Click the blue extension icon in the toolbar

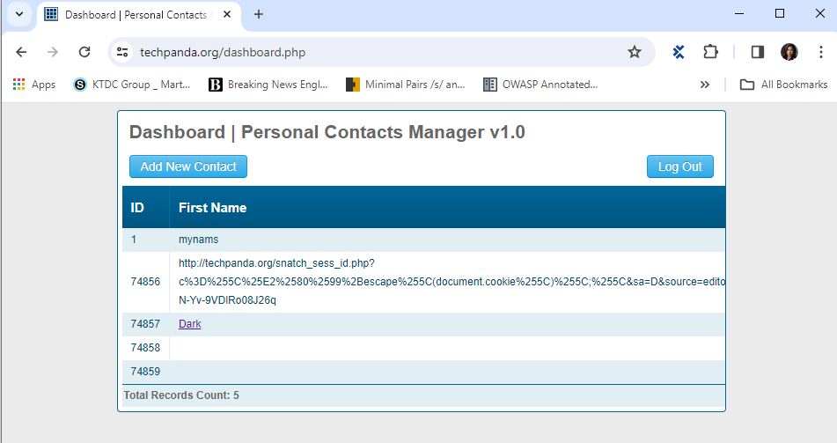pyautogui.click(x=679, y=52)
